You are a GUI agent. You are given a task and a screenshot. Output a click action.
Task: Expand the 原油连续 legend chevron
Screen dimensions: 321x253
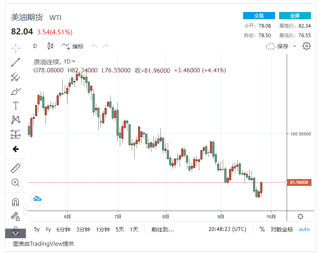74,62
